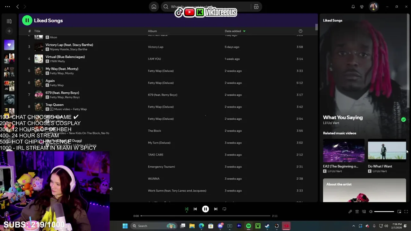The image size is (411, 231).
Task: Open YNW Melly artist link
Action: point(57,61)
